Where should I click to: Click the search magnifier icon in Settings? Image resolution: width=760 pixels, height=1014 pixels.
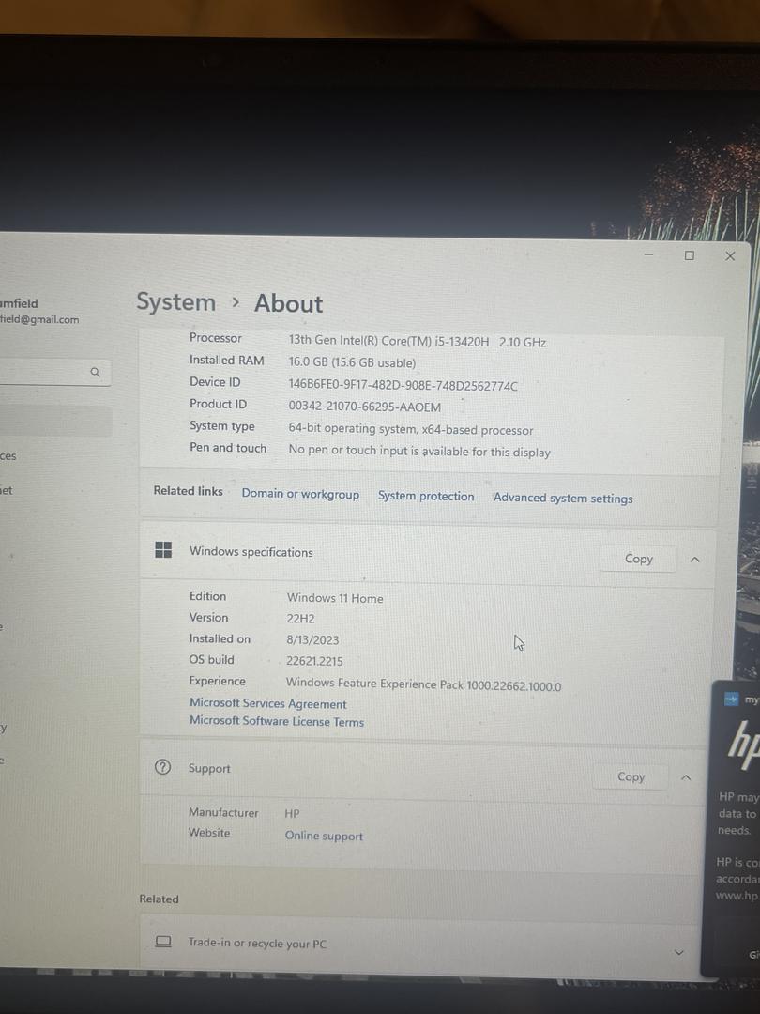tap(95, 373)
